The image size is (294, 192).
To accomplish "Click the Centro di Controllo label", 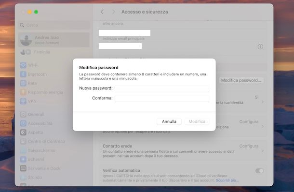I will click(46, 141).
